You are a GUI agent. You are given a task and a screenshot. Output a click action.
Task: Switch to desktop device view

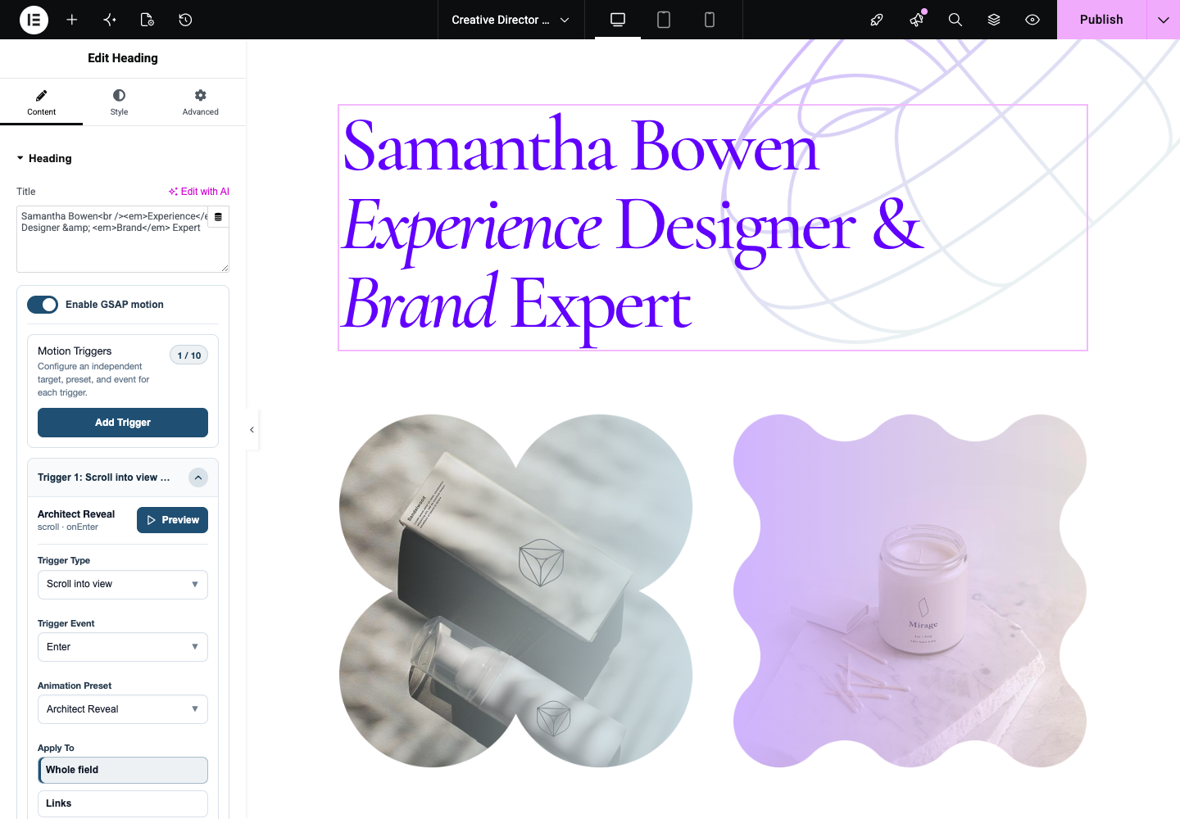[x=618, y=20]
